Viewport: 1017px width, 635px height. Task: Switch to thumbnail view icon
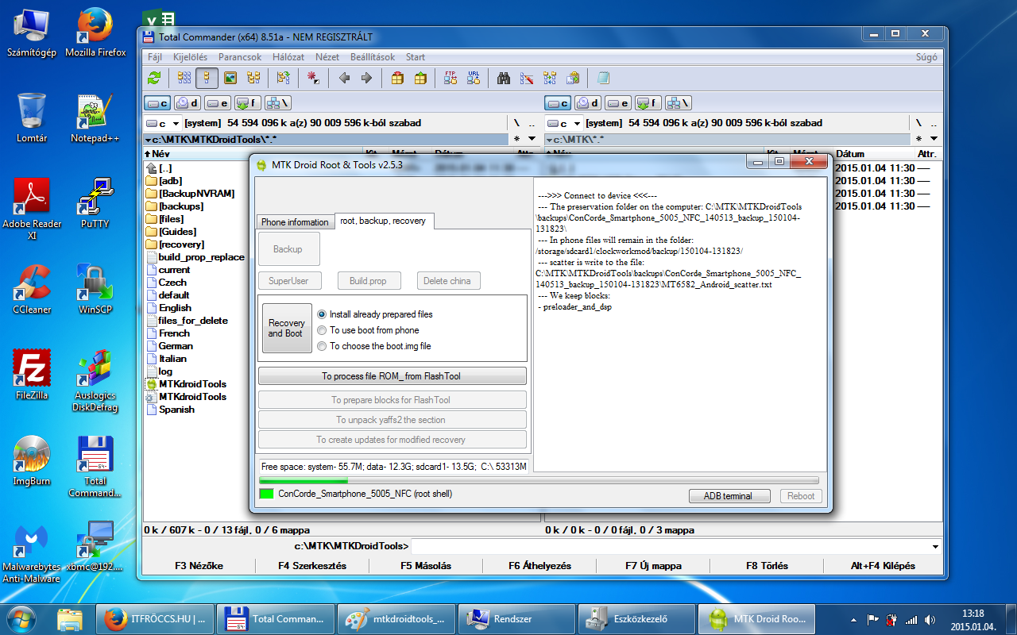tap(230, 78)
